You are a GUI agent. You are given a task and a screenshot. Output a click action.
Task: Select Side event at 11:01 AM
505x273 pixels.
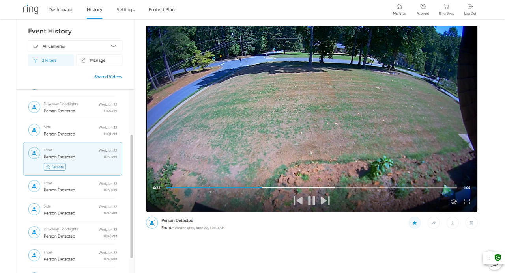pos(73,130)
